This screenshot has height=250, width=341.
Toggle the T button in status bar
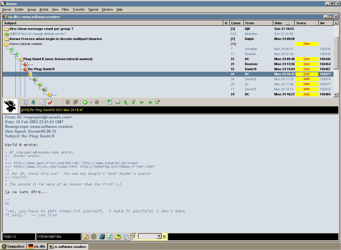134,236
